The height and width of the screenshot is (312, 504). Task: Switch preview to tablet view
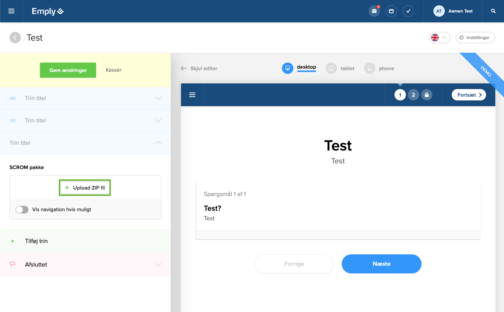(340, 68)
